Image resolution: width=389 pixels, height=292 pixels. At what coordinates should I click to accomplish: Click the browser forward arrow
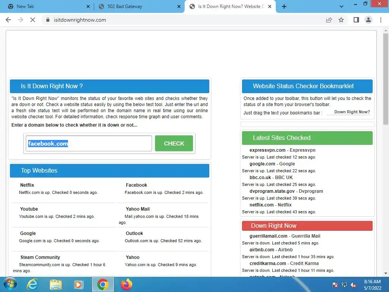coord(21,20)
